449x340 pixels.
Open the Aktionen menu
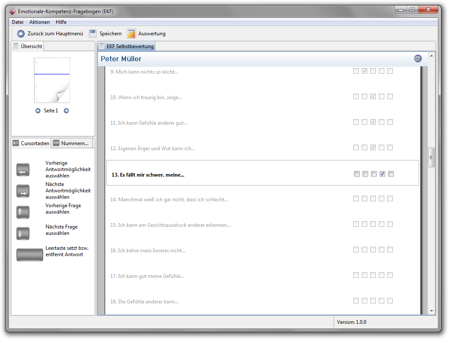[40, 22]
